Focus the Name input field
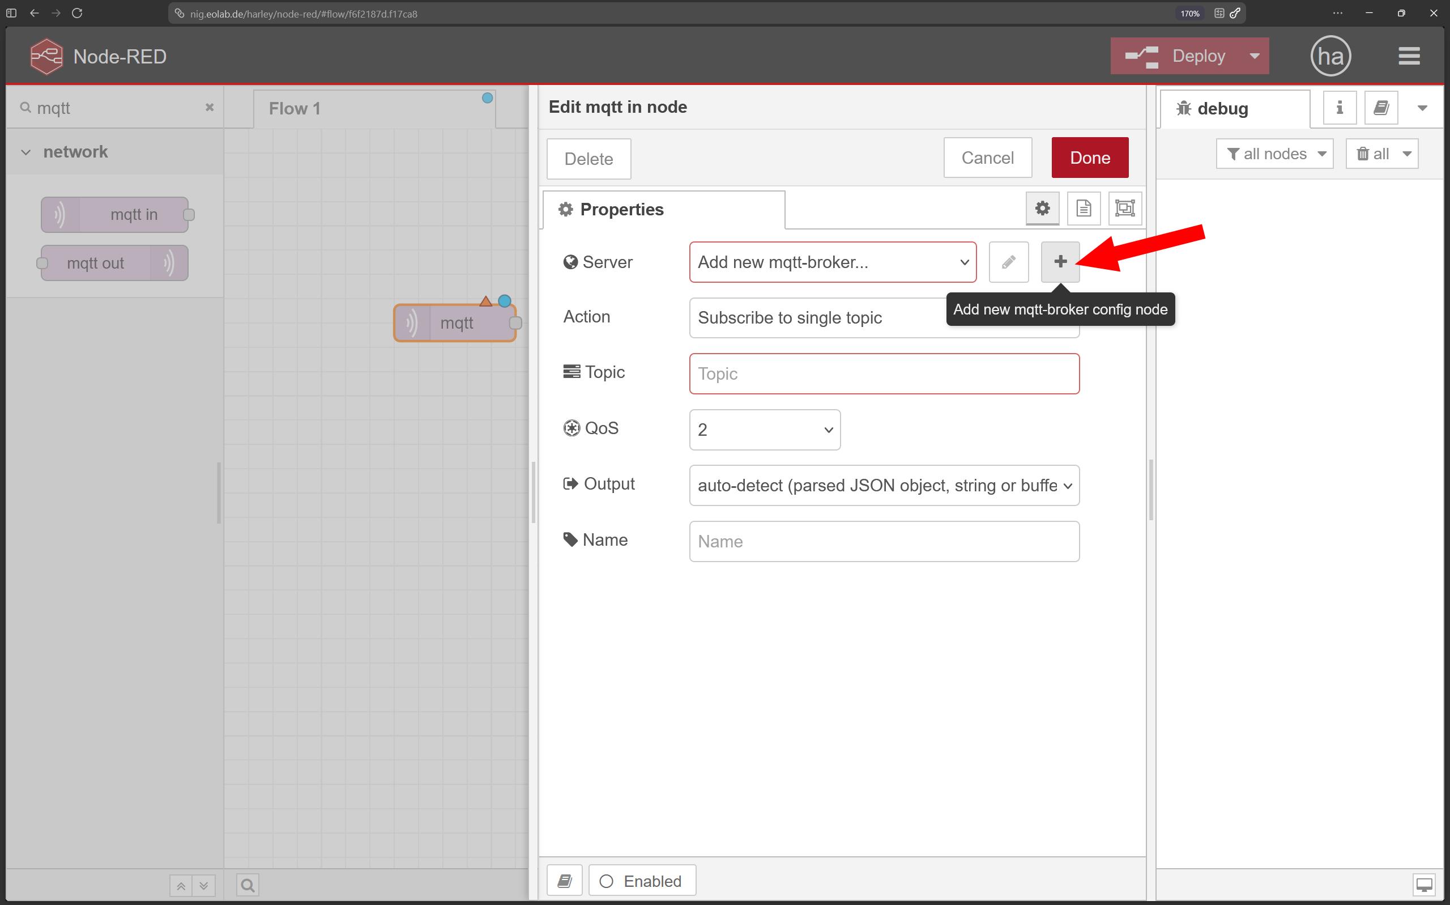Viewport: 1450px width, 905px height. point(884,542)
